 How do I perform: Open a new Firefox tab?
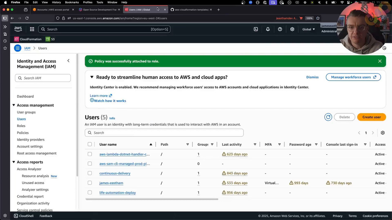[218, 9]
